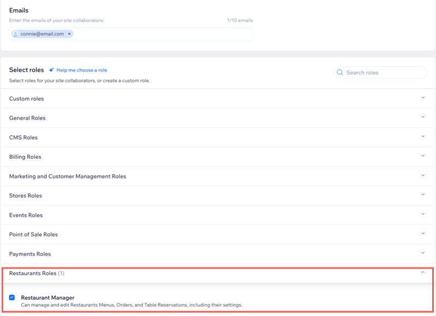Expand the Stores Roles section chevron
This screenshot has height=316, width=436.
pyautogui.click(x=423, y=195)
